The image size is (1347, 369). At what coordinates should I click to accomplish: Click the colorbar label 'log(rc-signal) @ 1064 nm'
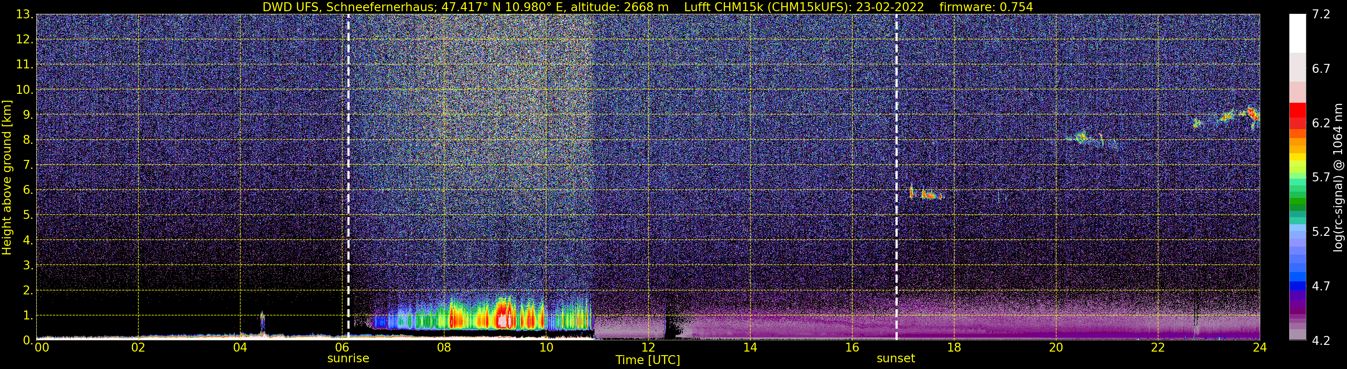(x=1338, y=177)
